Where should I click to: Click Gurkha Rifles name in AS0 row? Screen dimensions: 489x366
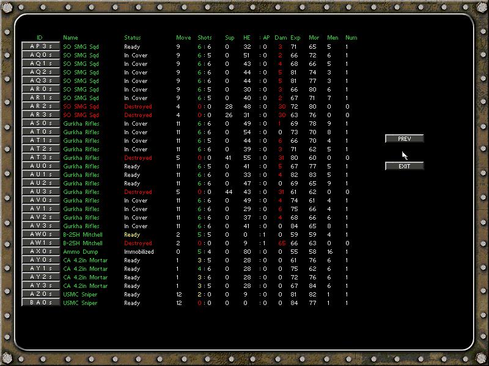coord(81,124)
